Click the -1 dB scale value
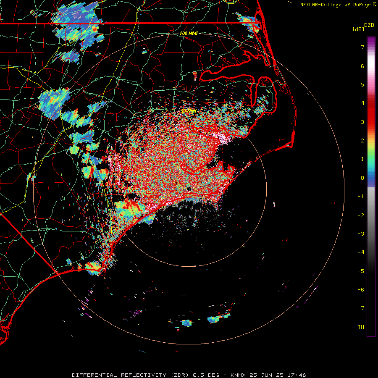378x378 pixels. click(x=361, y=197)
